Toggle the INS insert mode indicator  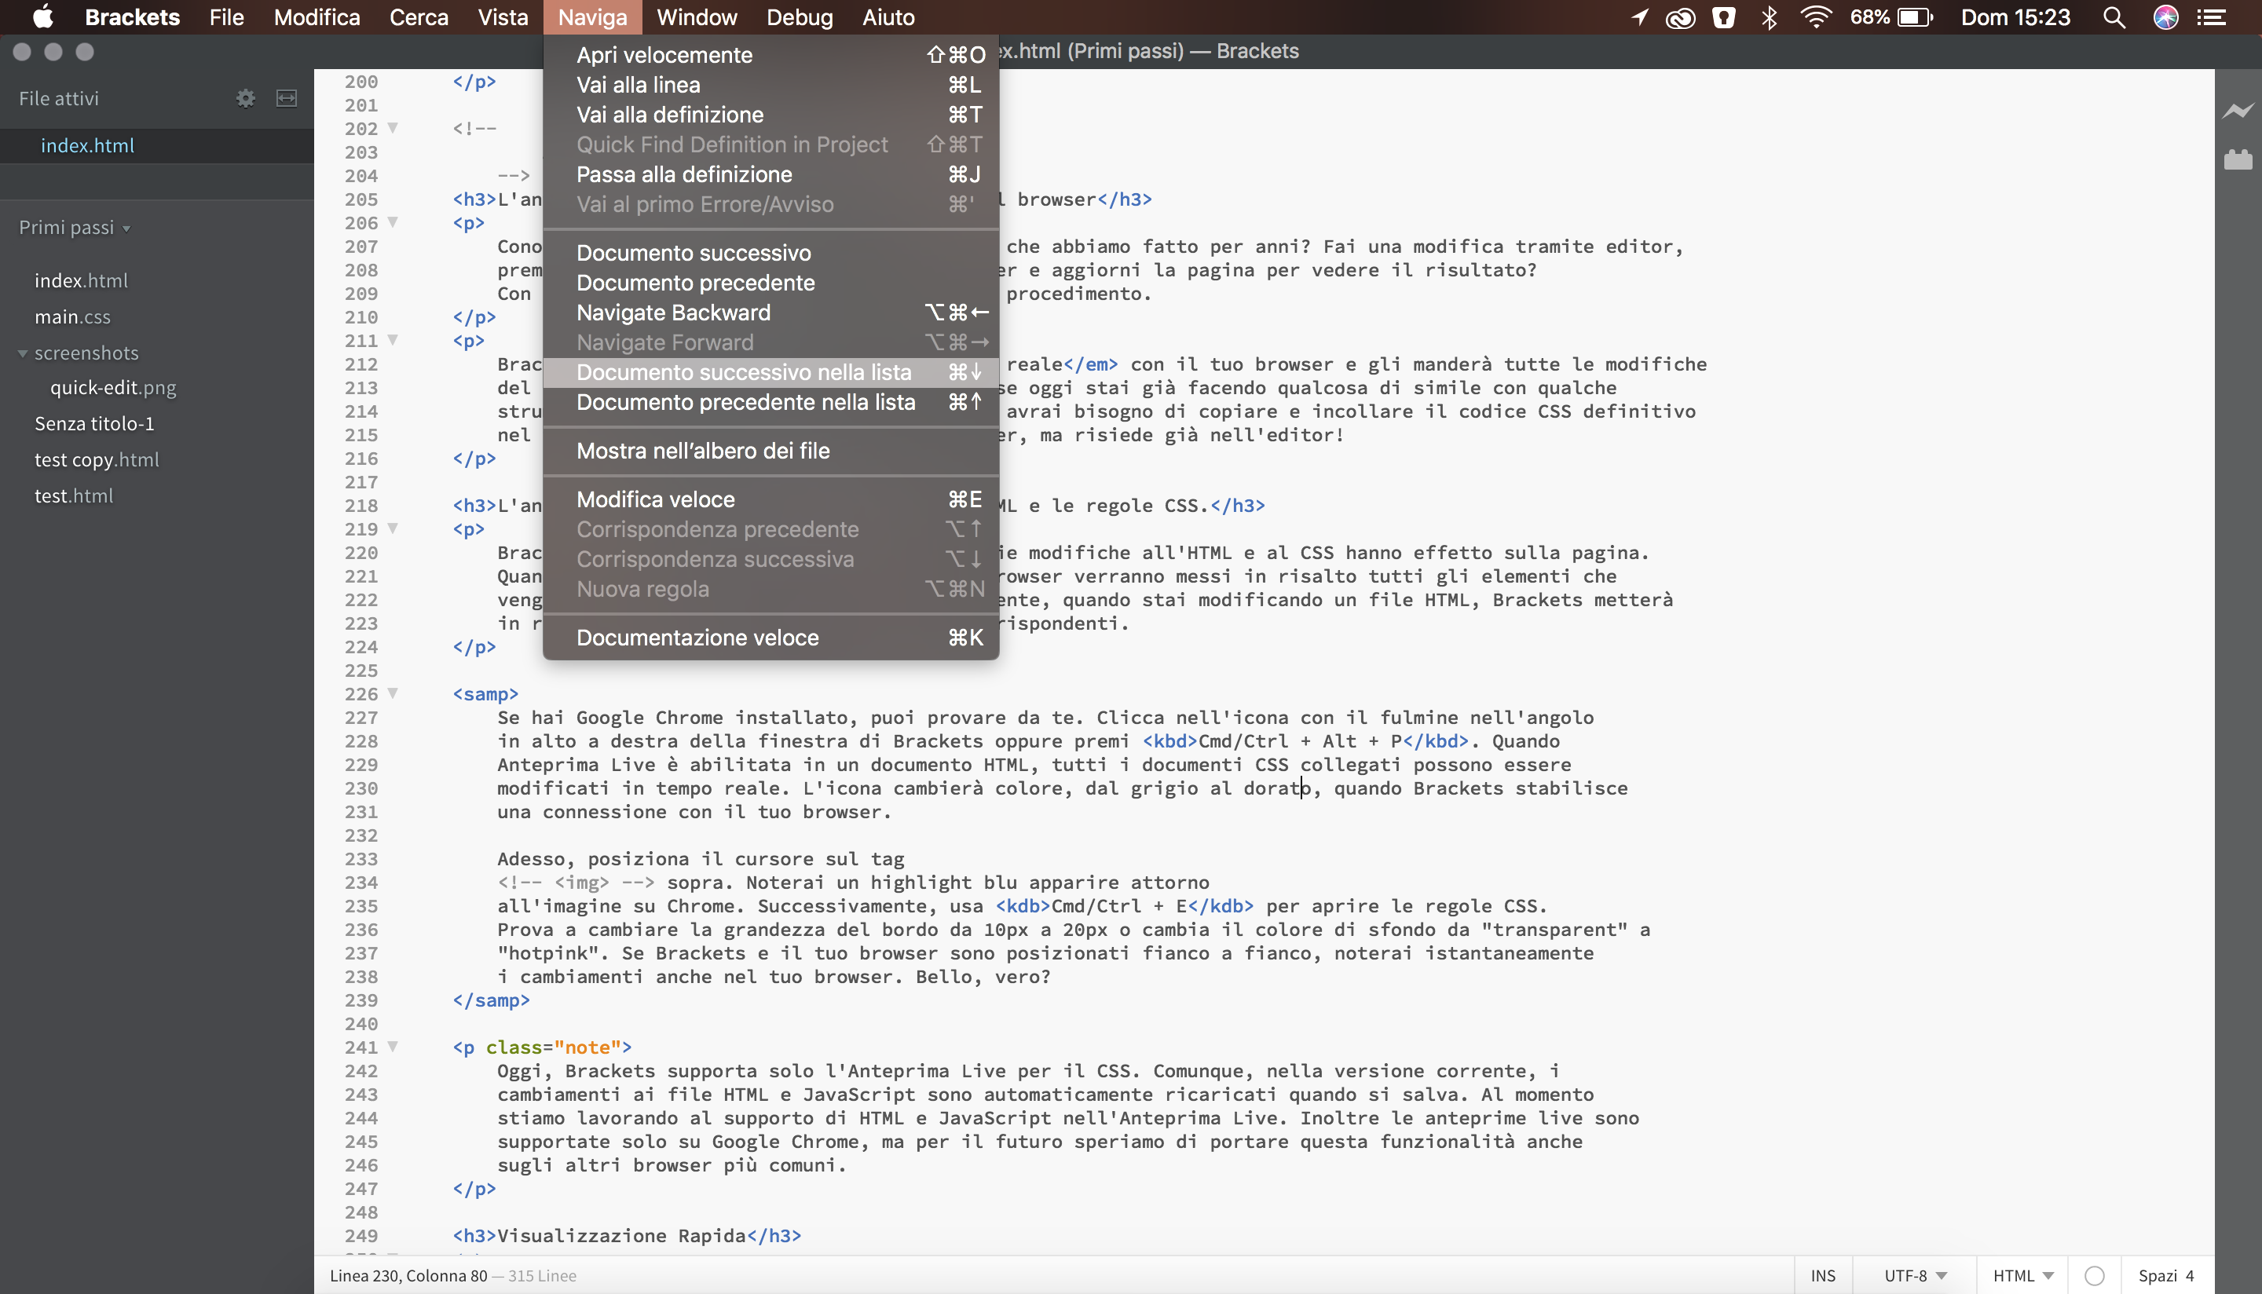pos(1822,1275)
